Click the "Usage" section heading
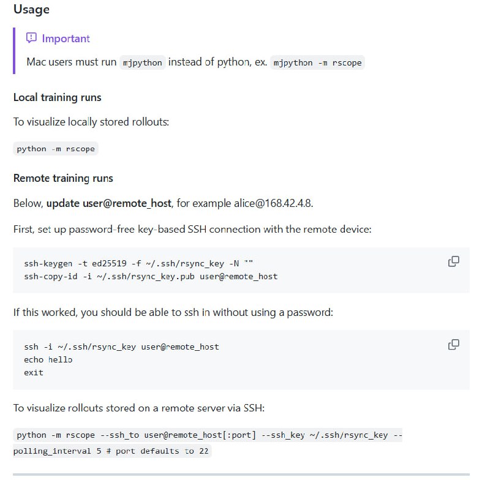Image resolution: width=490 pixels, height=480 pixels. (x=31, y=10)
